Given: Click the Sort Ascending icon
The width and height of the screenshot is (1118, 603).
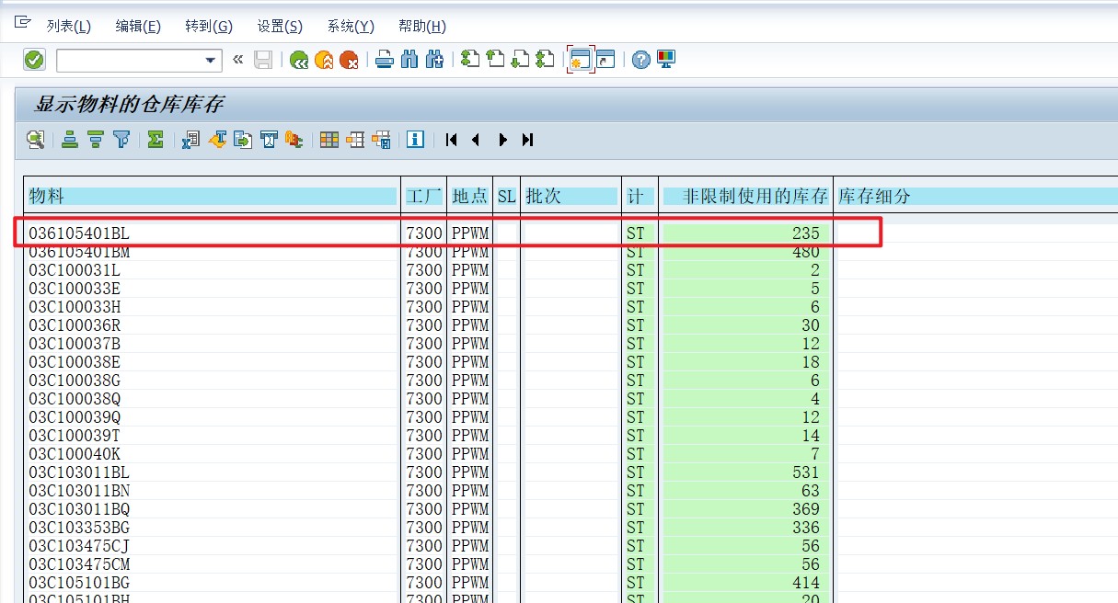Looking at the screenshot, I should (x=70, y=140).
